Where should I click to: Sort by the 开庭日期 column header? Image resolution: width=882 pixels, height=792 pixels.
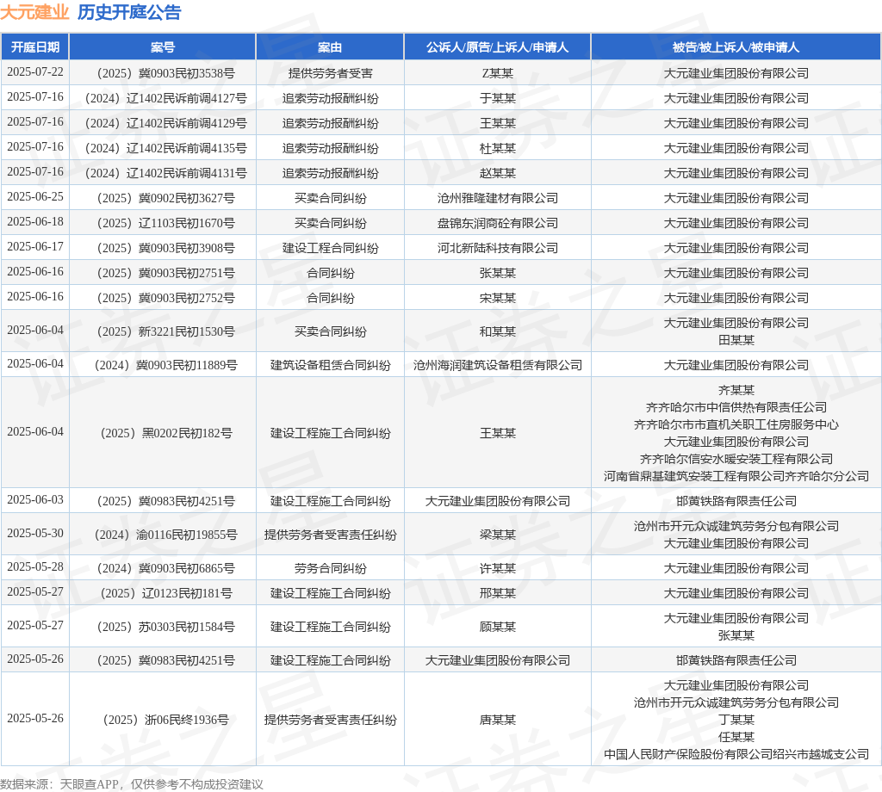point(35,47)
